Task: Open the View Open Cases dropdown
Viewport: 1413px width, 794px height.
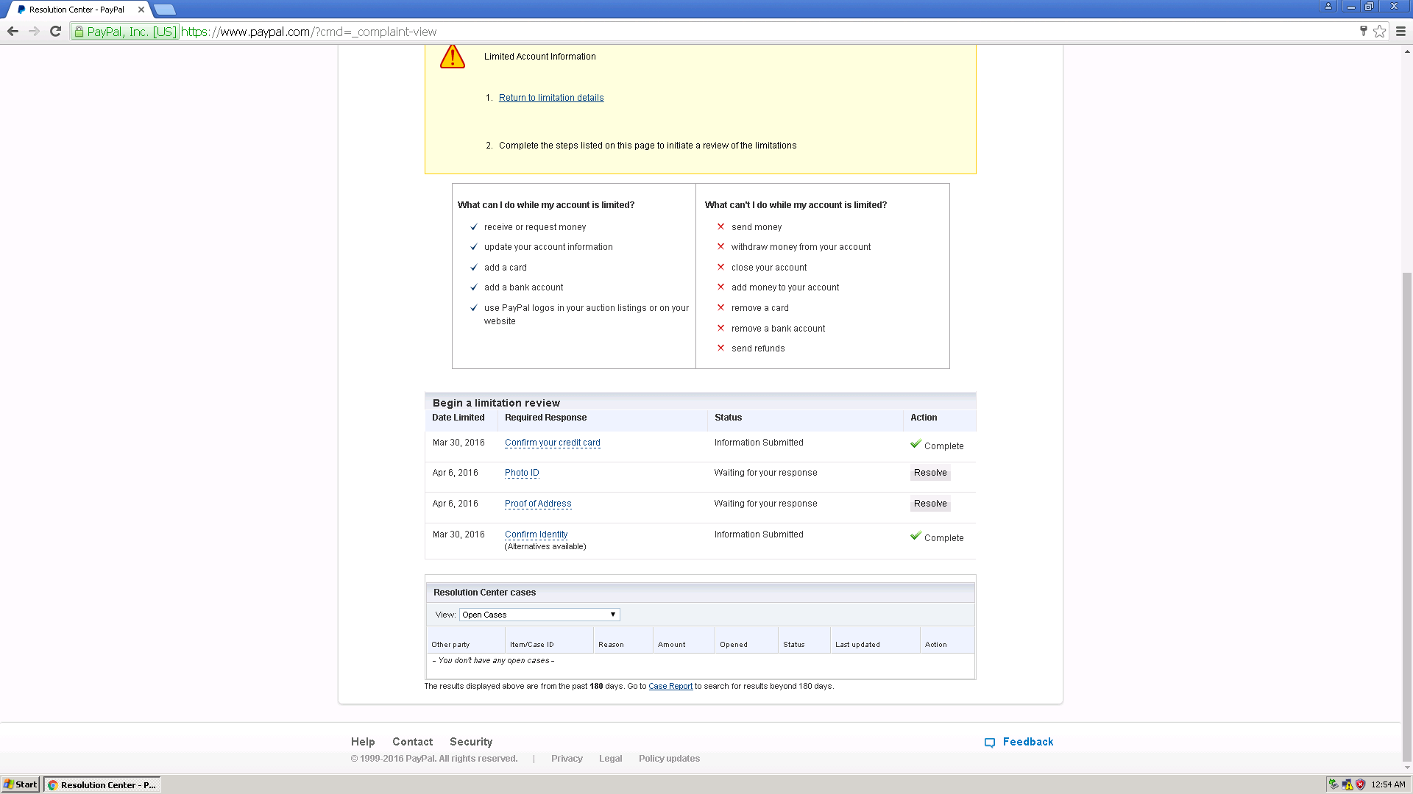Action: coord(539,615)
